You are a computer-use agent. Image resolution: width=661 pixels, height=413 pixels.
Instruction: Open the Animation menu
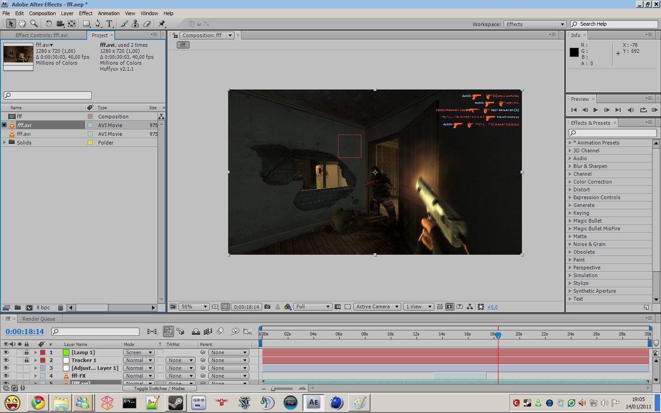tap(109, 13)
